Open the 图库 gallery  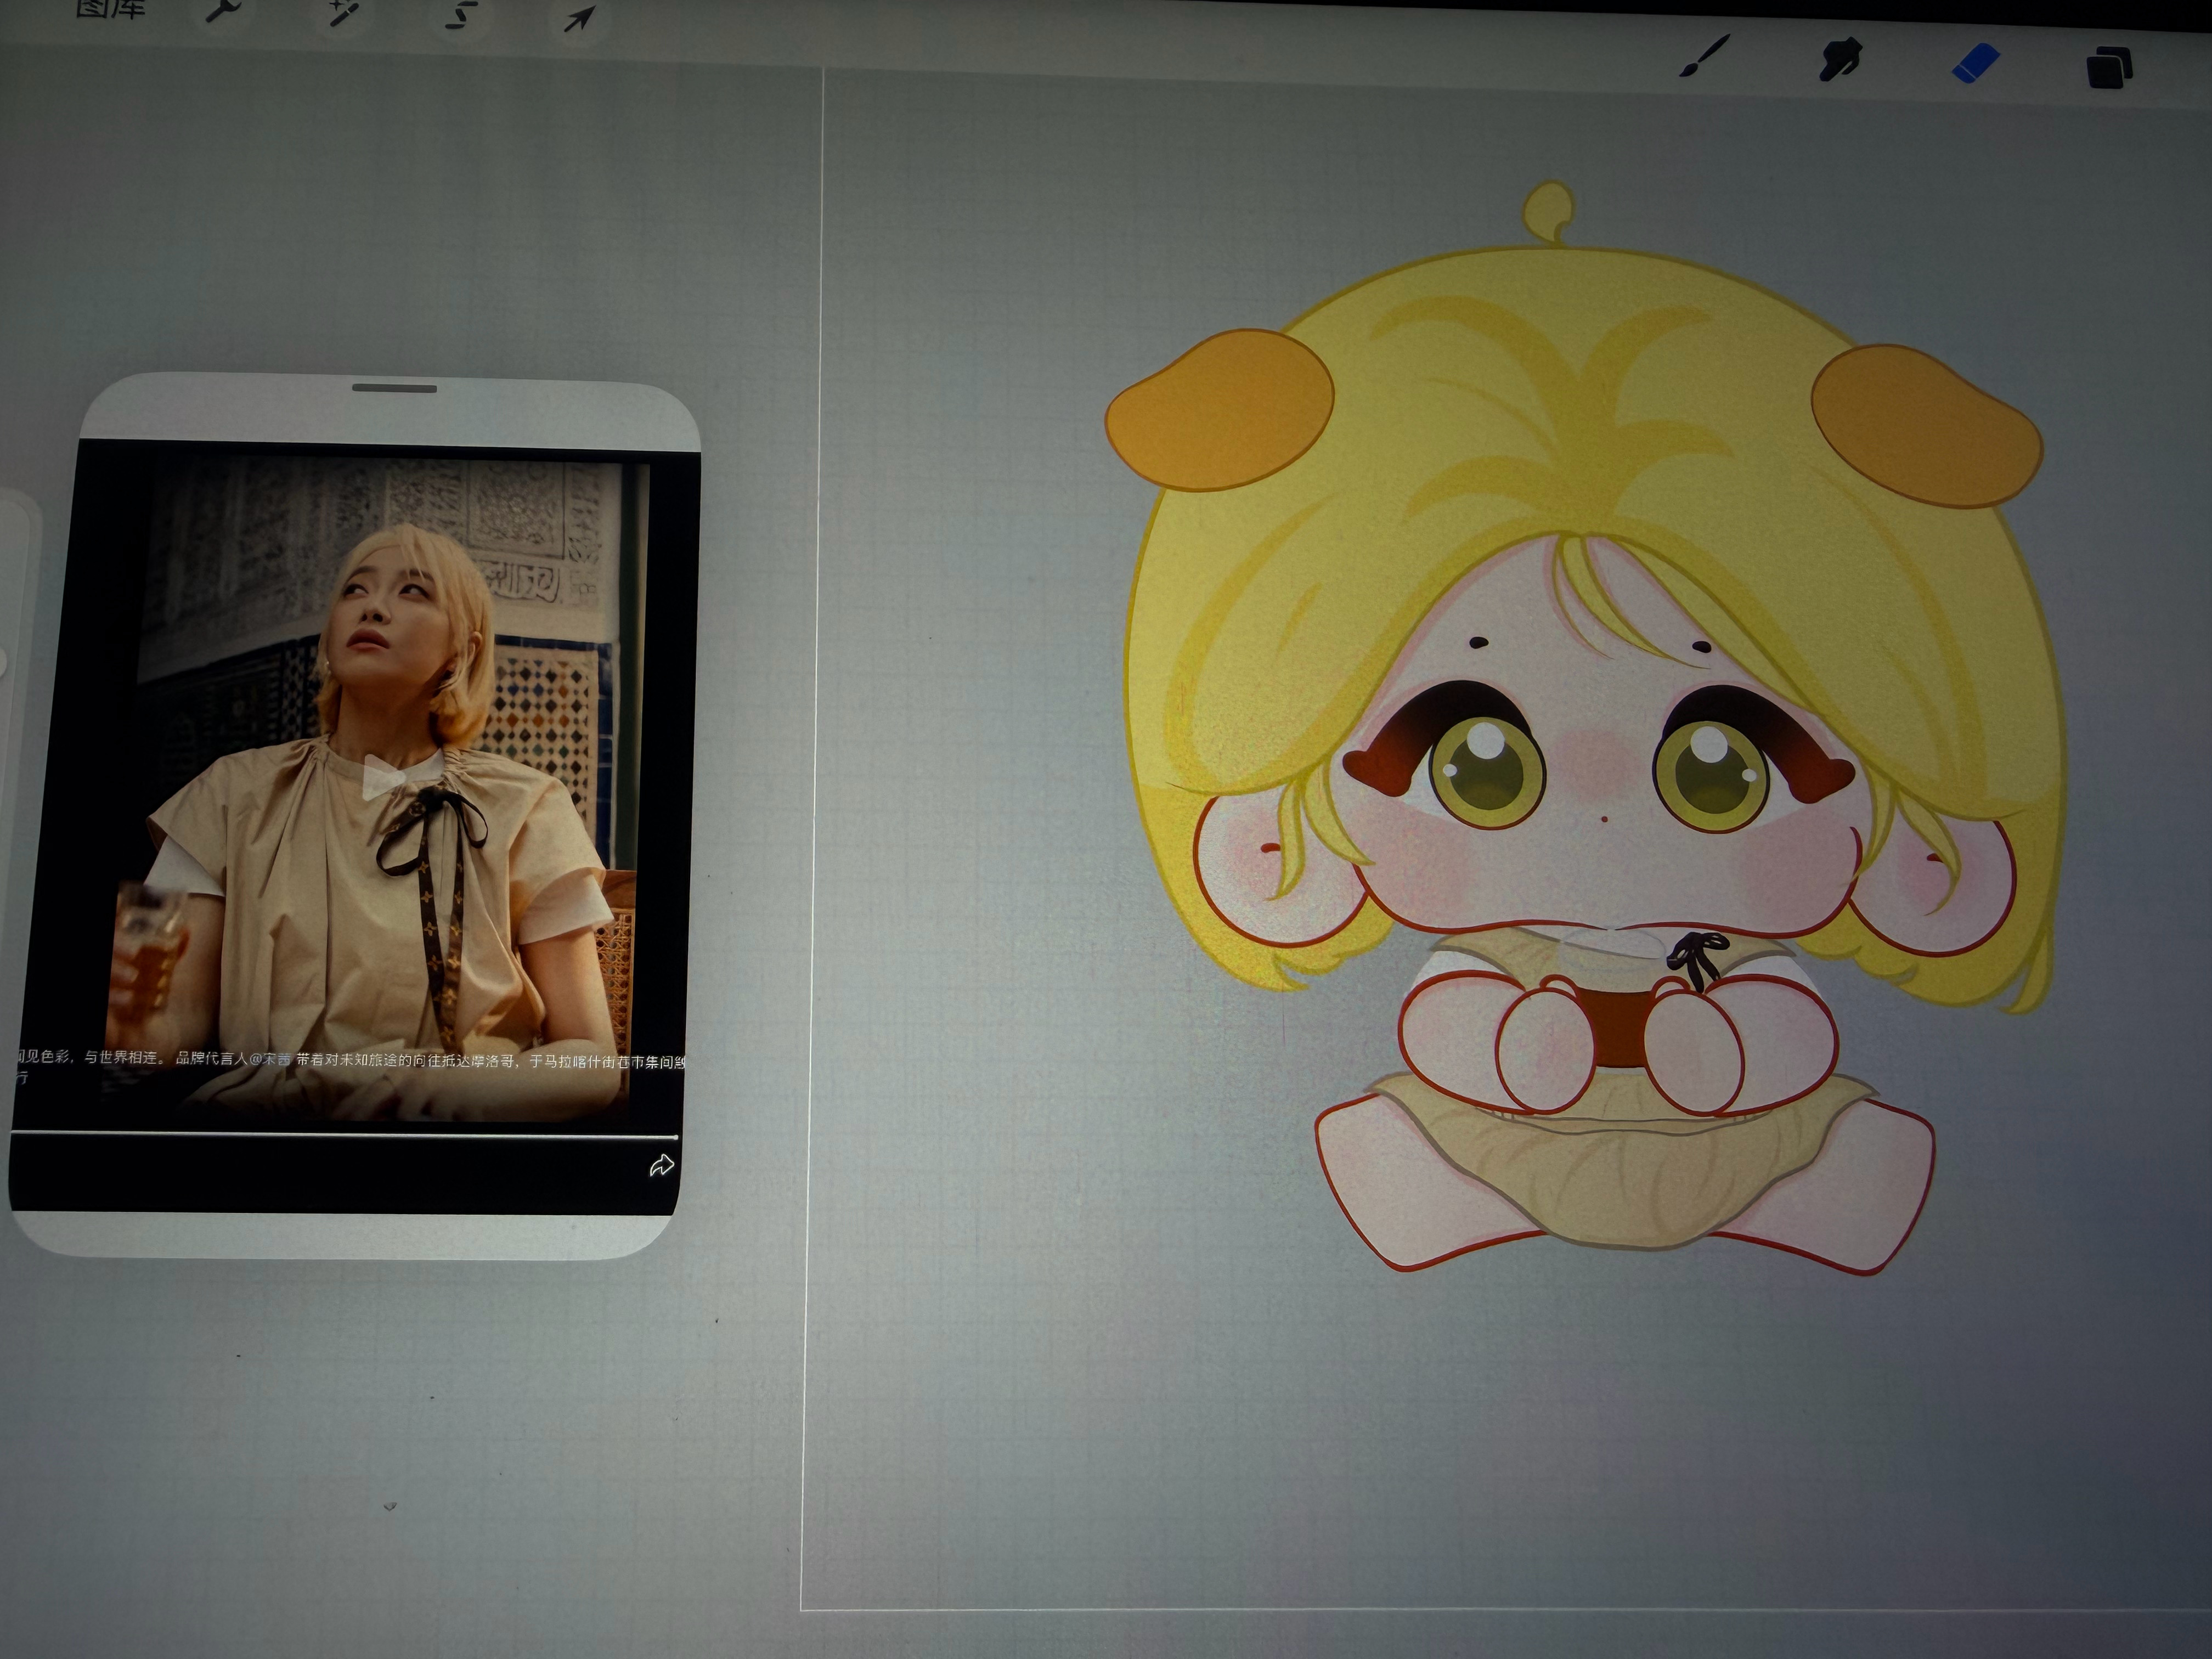point(111,8)
